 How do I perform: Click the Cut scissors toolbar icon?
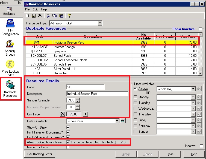pyautogui.click(x=48, y=16)
